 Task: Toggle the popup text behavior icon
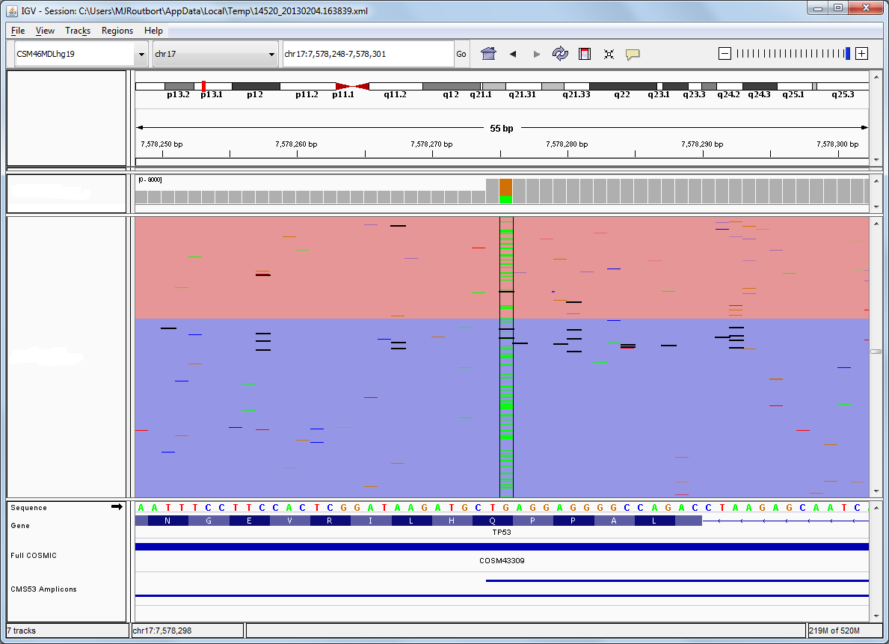click(633, 54)
